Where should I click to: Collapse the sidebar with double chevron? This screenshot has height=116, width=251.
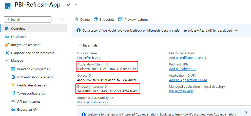coord(63,19)
